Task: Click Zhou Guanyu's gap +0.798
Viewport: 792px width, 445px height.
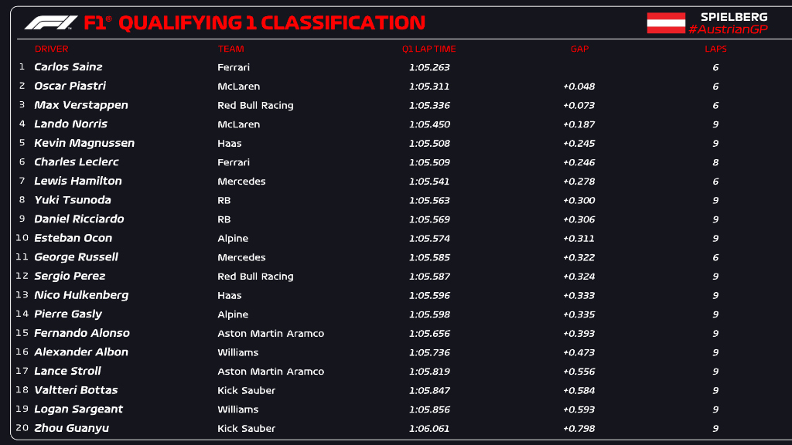Action: (579, 429)
